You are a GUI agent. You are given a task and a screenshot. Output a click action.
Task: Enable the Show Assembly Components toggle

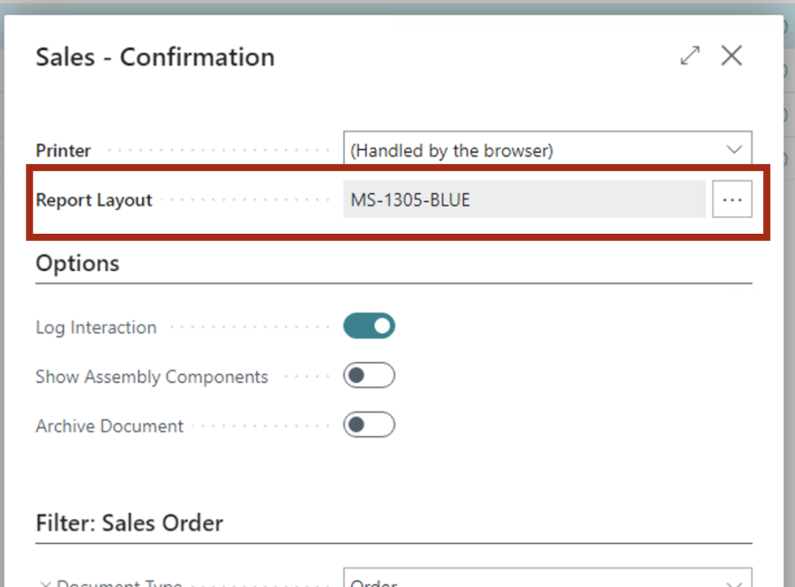(370, 377)
